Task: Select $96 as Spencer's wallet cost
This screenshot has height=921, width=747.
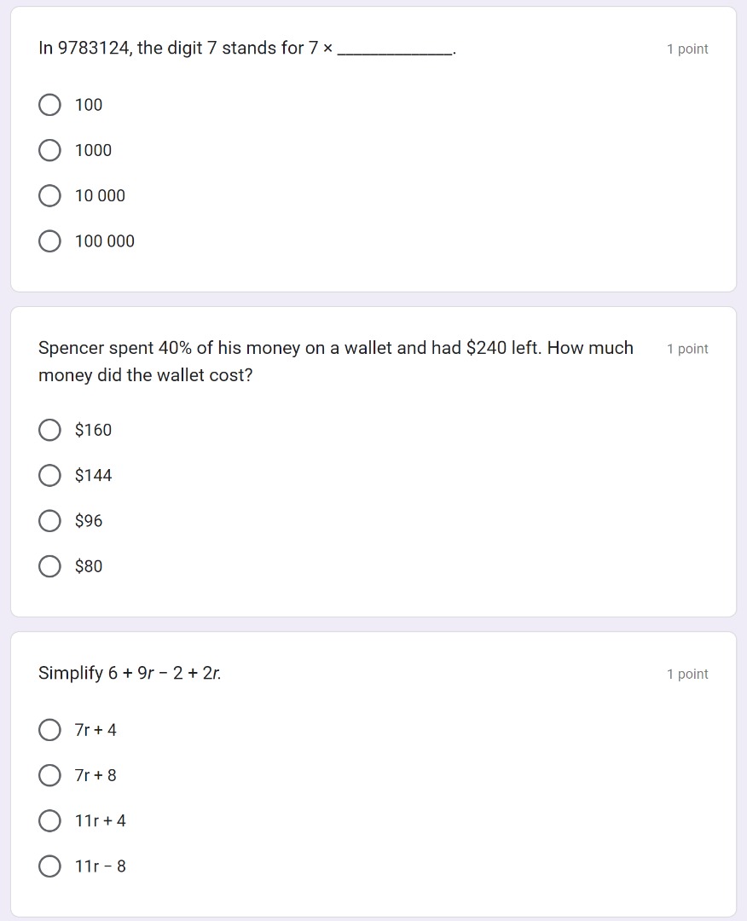Action: (x=49, y=520)
